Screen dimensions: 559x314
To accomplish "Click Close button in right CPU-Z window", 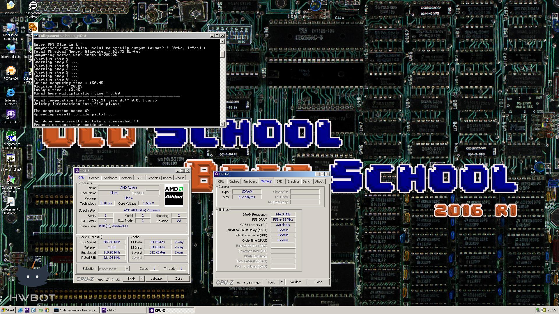I will [318, 282].
